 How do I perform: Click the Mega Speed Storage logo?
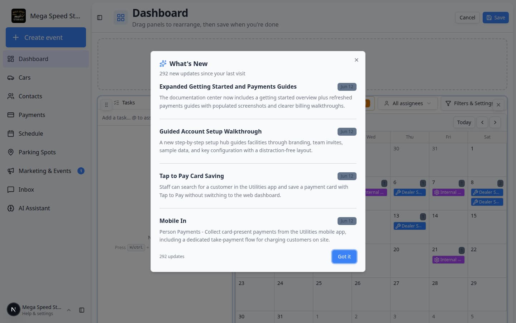(19, 16)
